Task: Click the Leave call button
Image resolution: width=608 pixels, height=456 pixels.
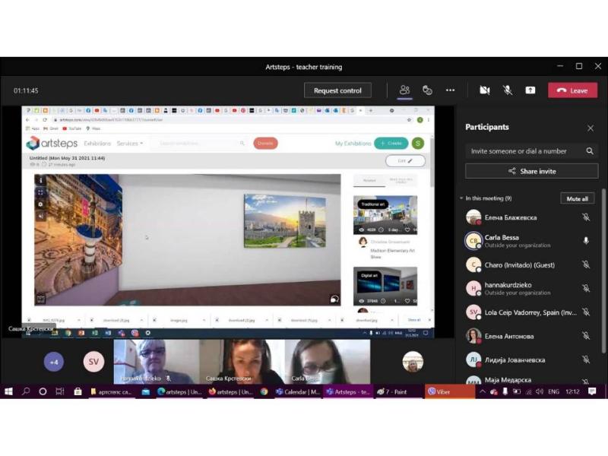Action: tap(572, 90)
